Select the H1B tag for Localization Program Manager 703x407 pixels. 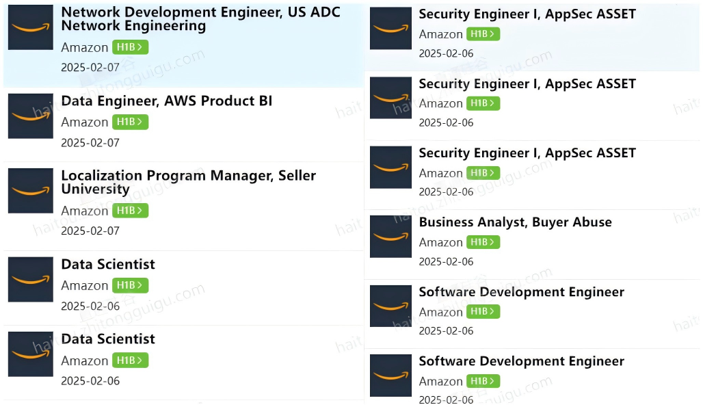point(130,211)
